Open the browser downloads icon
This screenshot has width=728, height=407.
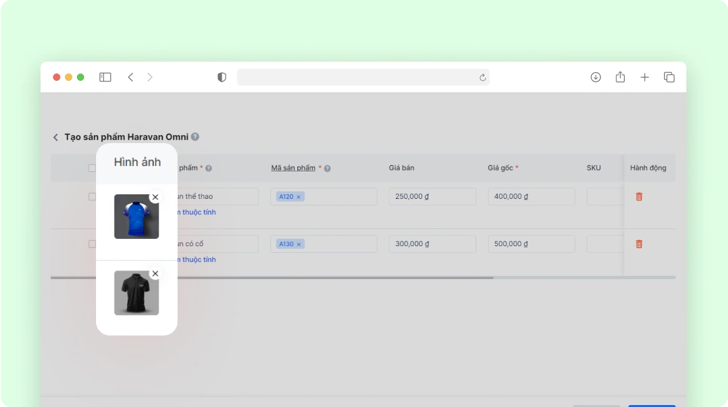596,77
